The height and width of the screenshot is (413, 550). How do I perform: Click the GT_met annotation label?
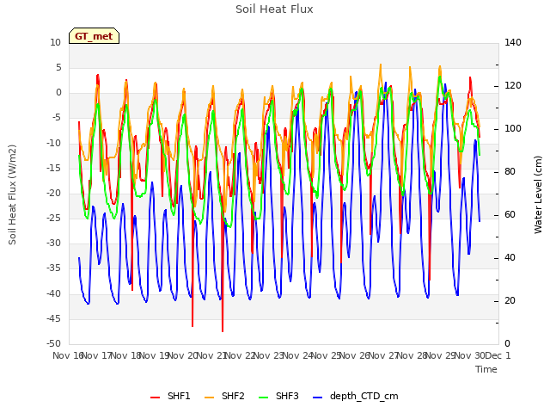click(x=94, y=36)
